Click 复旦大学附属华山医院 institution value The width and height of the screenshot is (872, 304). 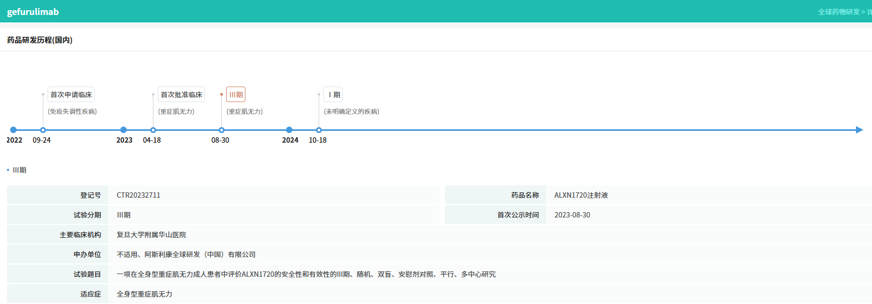[151, 235]
